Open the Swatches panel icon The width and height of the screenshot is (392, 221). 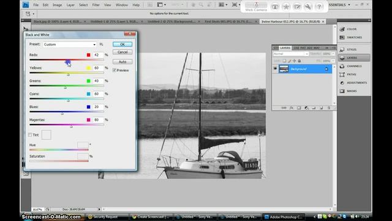point(342,37)
